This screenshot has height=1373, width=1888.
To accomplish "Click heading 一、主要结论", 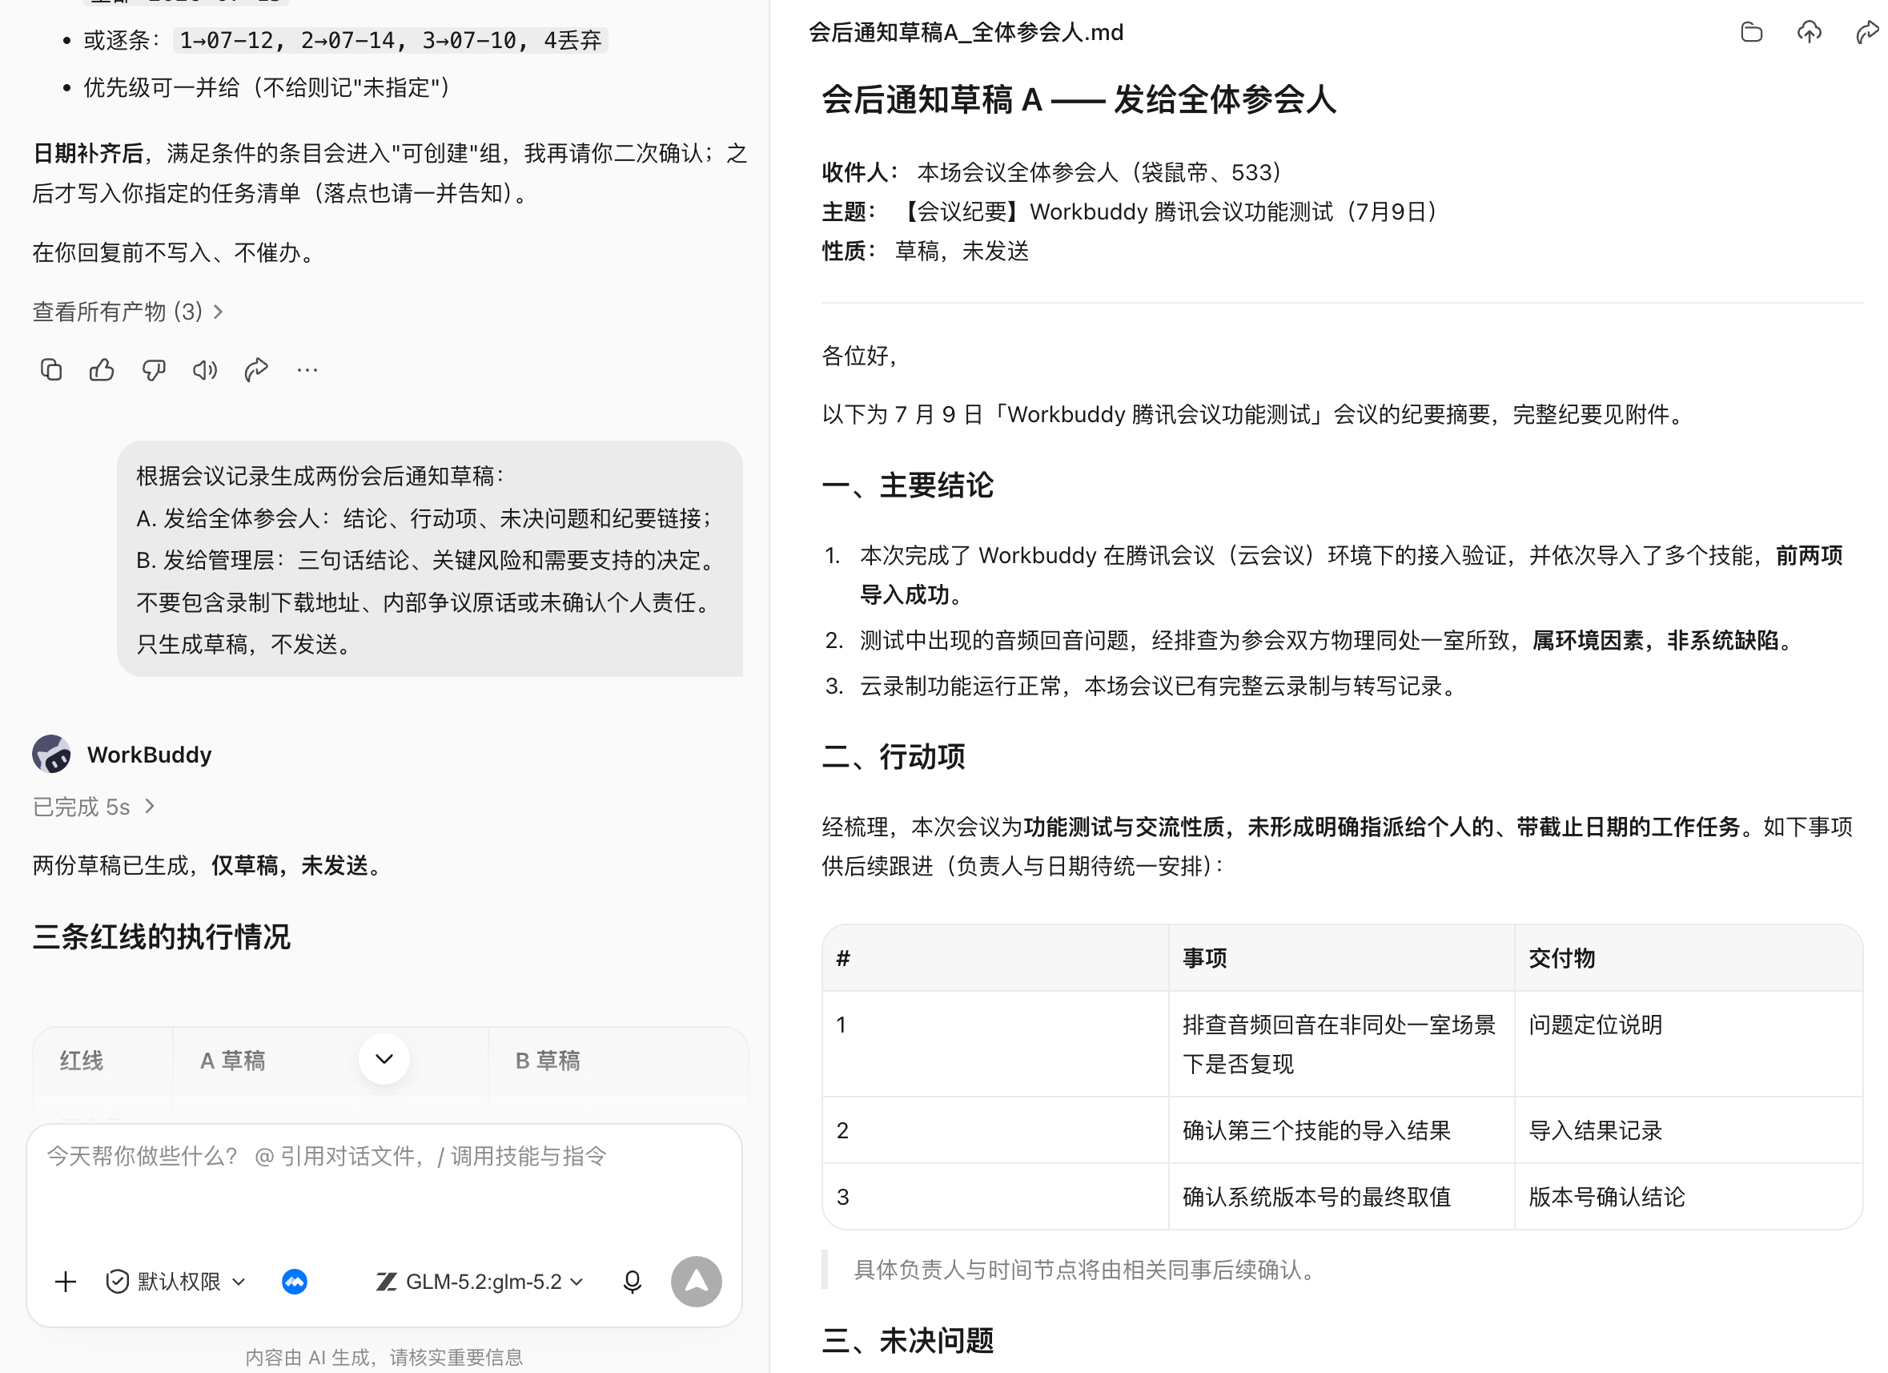I will point(907,485).
